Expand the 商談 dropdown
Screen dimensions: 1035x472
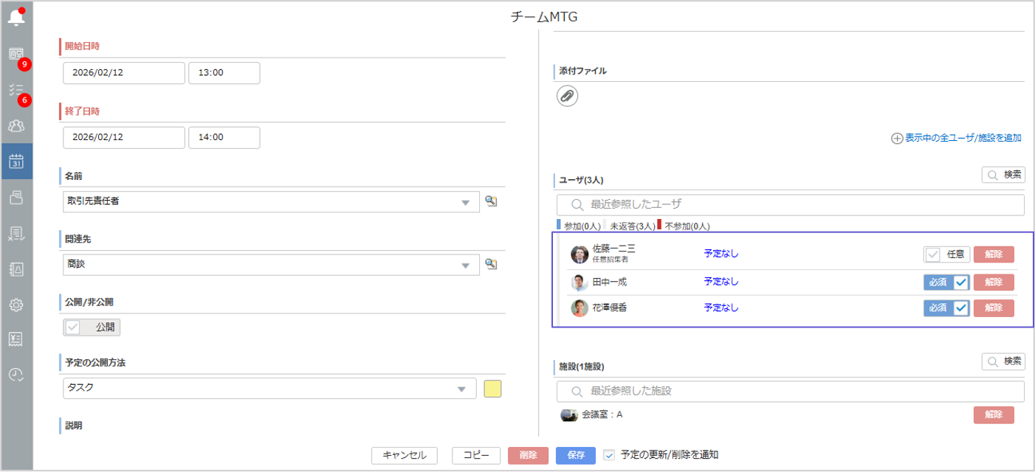[465, 265]
